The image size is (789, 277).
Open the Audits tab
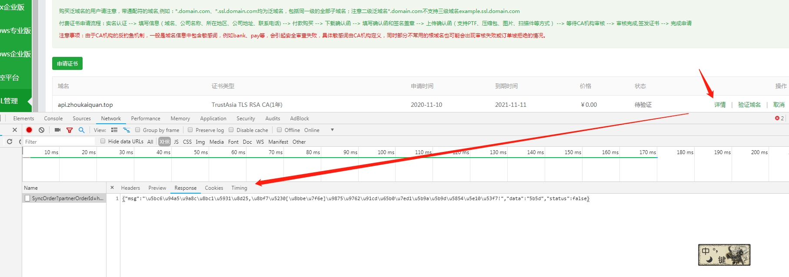[273, 118]
